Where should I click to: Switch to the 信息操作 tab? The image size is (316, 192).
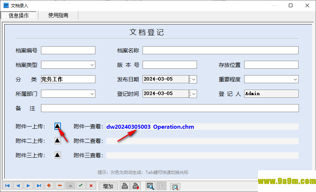[19, 16]
